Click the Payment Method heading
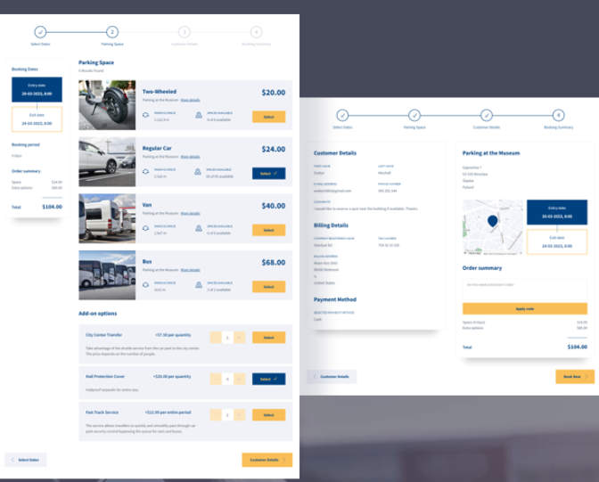 click(x=335, y=299)
